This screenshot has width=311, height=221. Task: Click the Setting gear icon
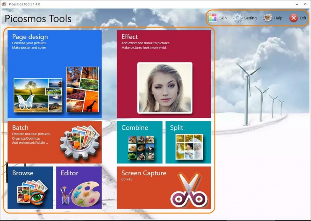click(x=238, y=18)
